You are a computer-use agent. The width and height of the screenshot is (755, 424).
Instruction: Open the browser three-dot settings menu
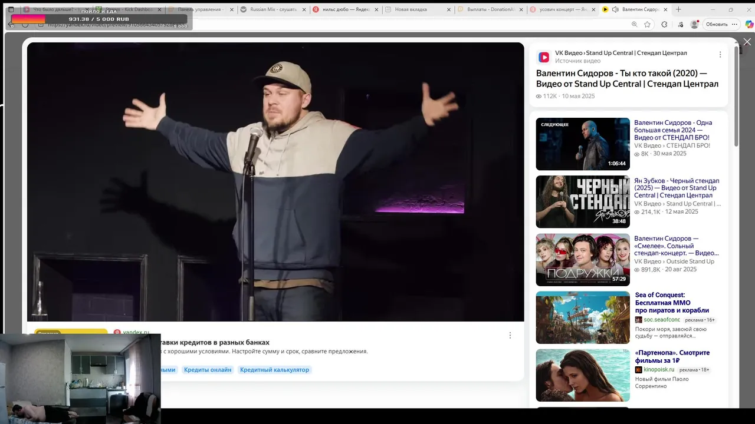pos(734,24)
